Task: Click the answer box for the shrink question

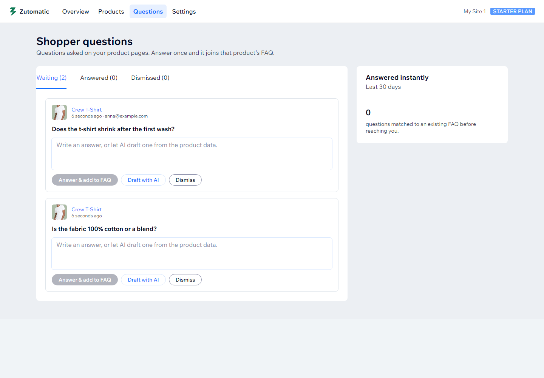Action: 192,154
